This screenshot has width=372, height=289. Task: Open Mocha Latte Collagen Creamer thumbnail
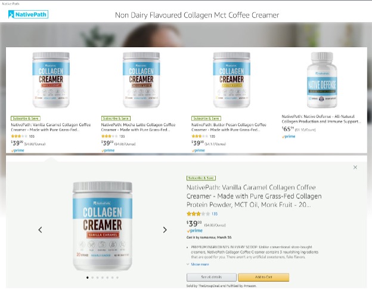point(141,80)
